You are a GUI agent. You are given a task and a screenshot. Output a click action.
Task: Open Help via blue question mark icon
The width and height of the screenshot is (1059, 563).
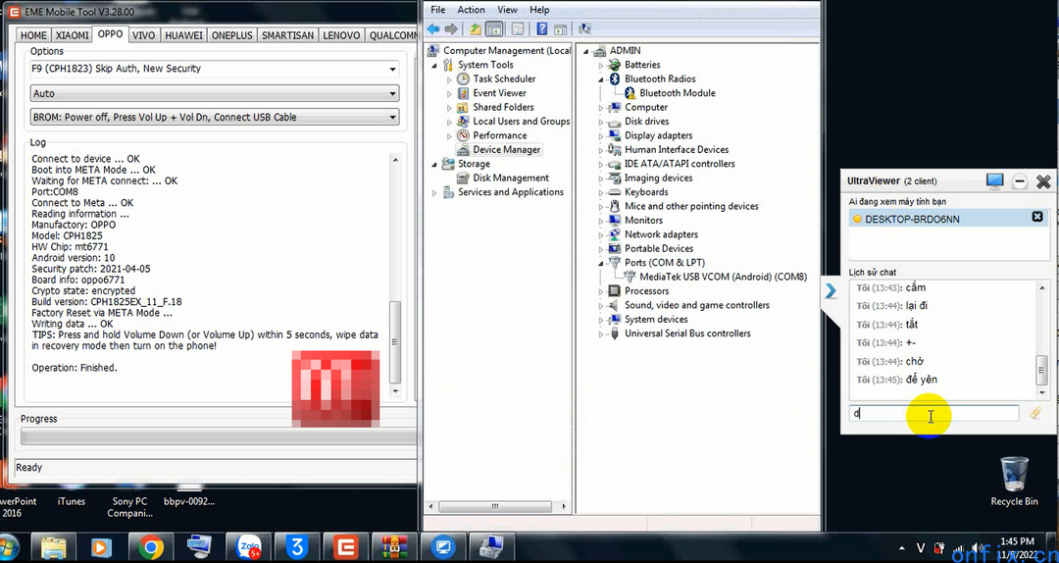pyautogui.click(x=541, y=29)
